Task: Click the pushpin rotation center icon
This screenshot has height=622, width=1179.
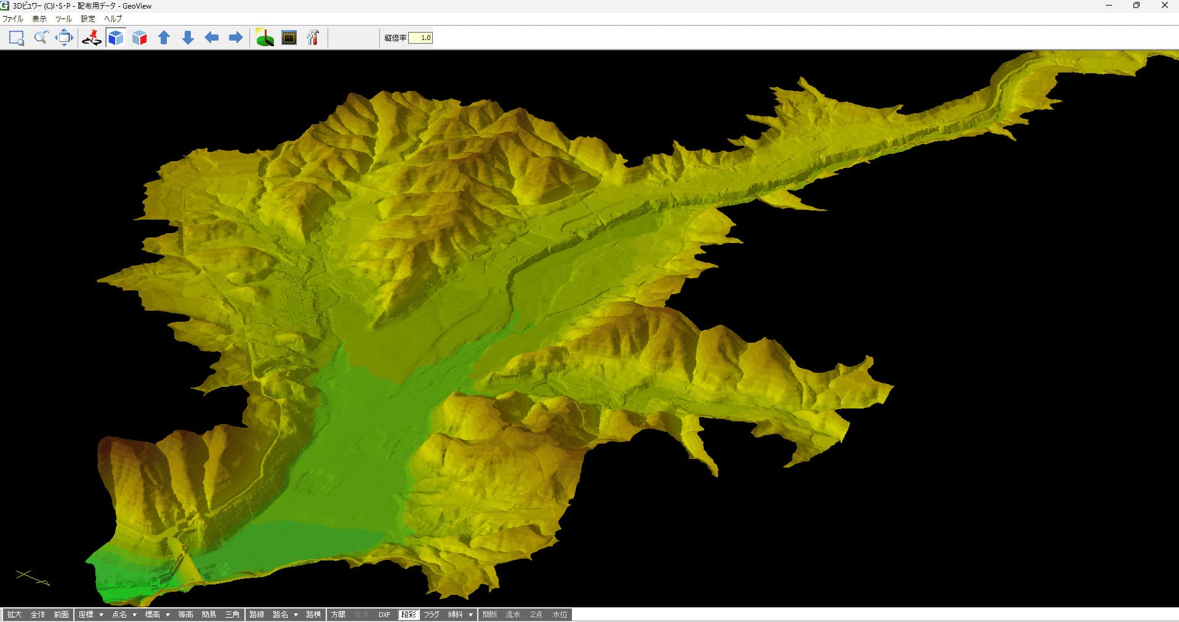Action: [92, 38]
